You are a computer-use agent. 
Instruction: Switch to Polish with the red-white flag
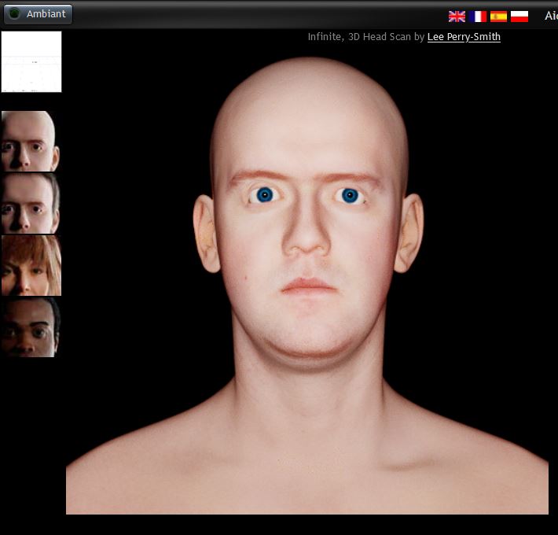pos(519,16)
